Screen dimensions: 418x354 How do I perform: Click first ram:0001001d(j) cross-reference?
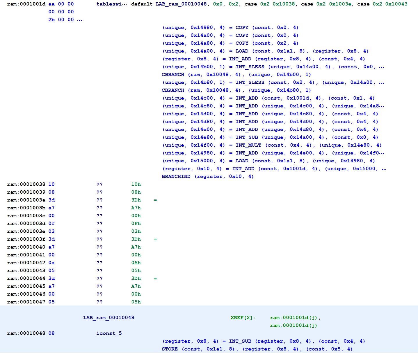[x=294, y=317]
